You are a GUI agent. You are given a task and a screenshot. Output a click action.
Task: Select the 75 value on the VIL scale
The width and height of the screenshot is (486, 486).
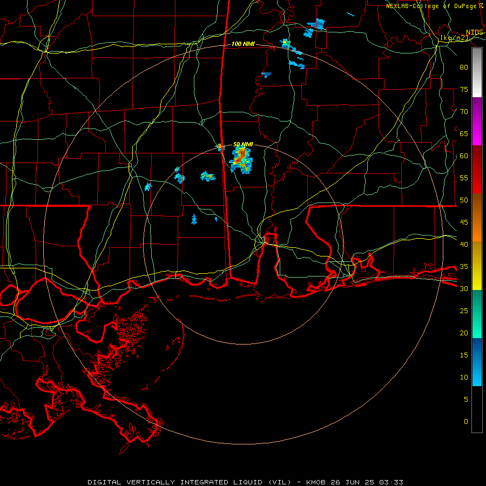[x=464, y=89]
